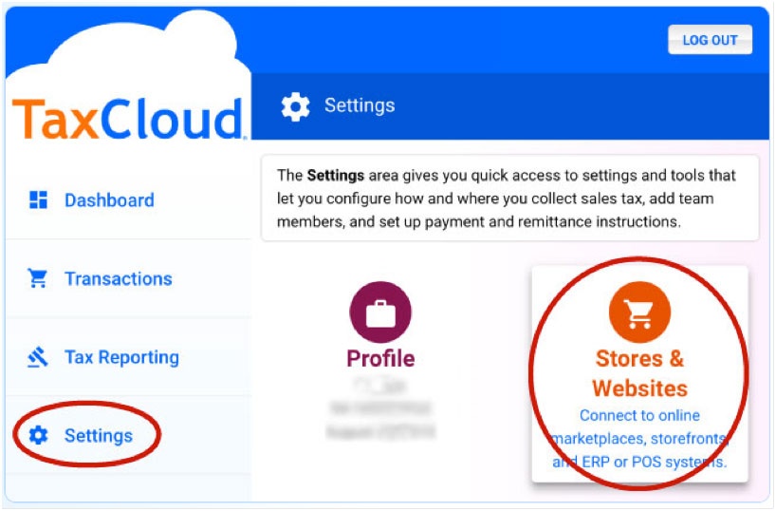Open Dashboard in the sidebar
The image size is (776, 511).
(x=109, y=200)
